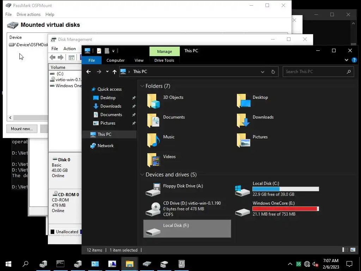Select Local Disk (F:) drive
The height and width of the screenshot is (271, 361).
(x=187, y=229)
